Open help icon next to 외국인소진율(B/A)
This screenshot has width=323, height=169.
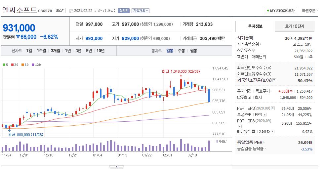click(x=274, y=80)
